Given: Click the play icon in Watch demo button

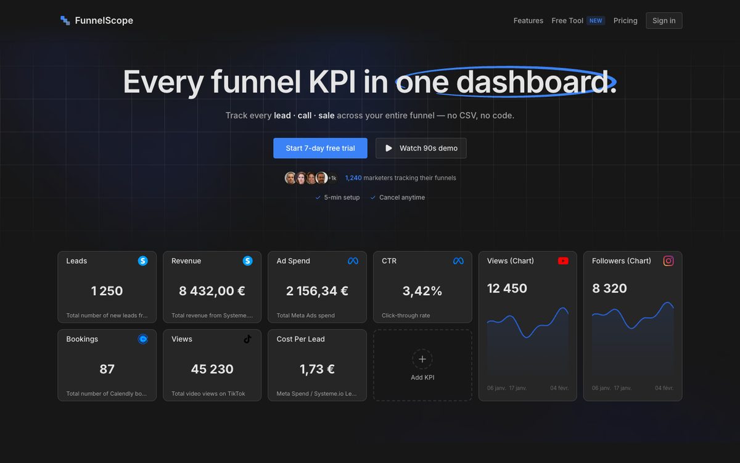Looking at the screenshot, I should pyautogui.click(x=388, y=148).
